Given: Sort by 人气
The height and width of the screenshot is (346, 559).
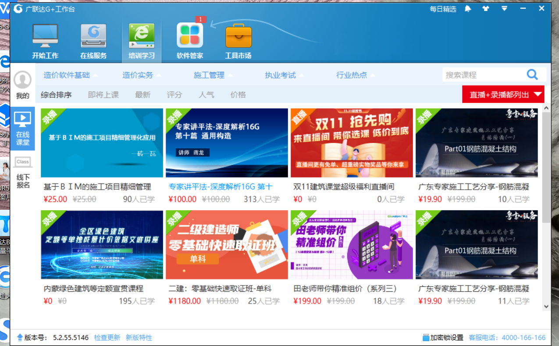Looking at the screenshot, I should 206,95.
